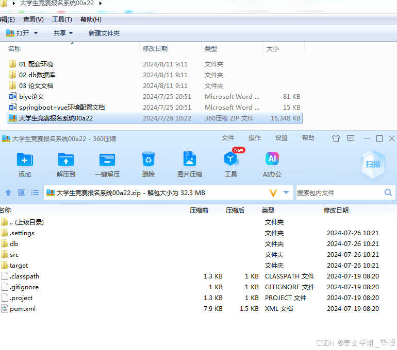Viewport: 397px width, 350px height.
Task: Select the src folder in the archive
Action: click(10, 255)
